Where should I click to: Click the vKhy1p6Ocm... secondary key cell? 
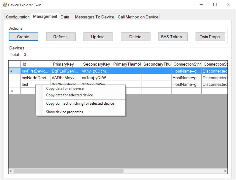point(96,71)
